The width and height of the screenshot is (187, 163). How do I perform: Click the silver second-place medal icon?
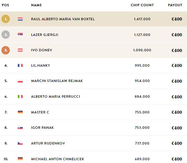6,35
